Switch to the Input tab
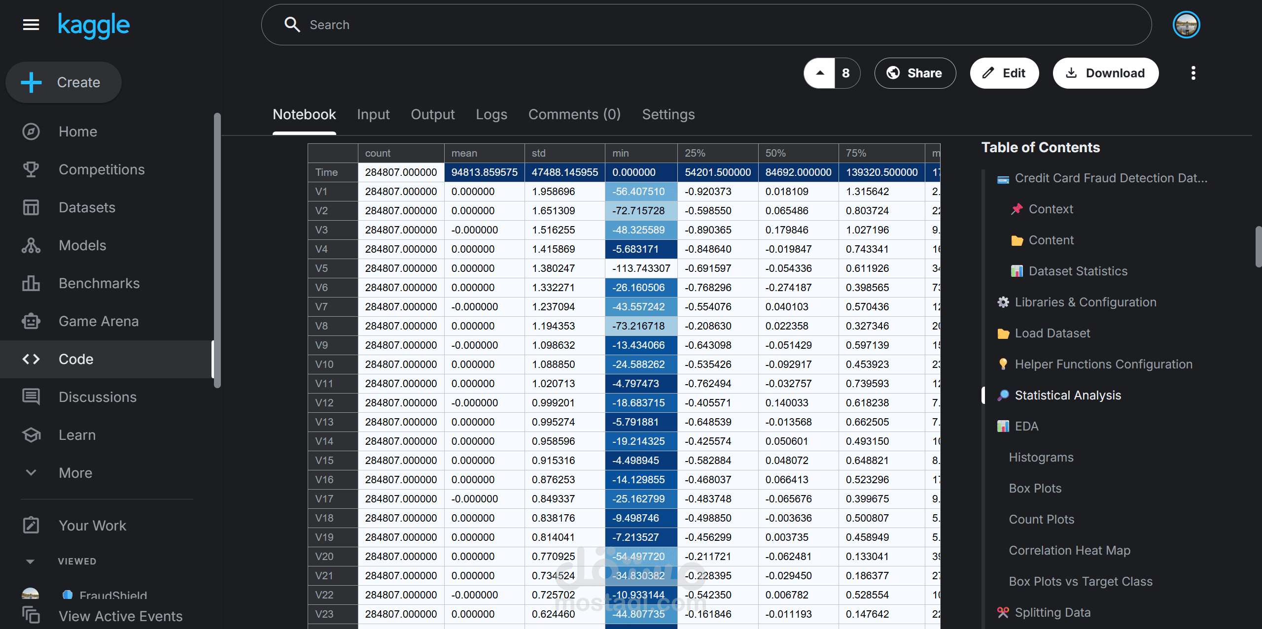The width and height of the screenshot is (1262, 629). [x=373, y=114]
